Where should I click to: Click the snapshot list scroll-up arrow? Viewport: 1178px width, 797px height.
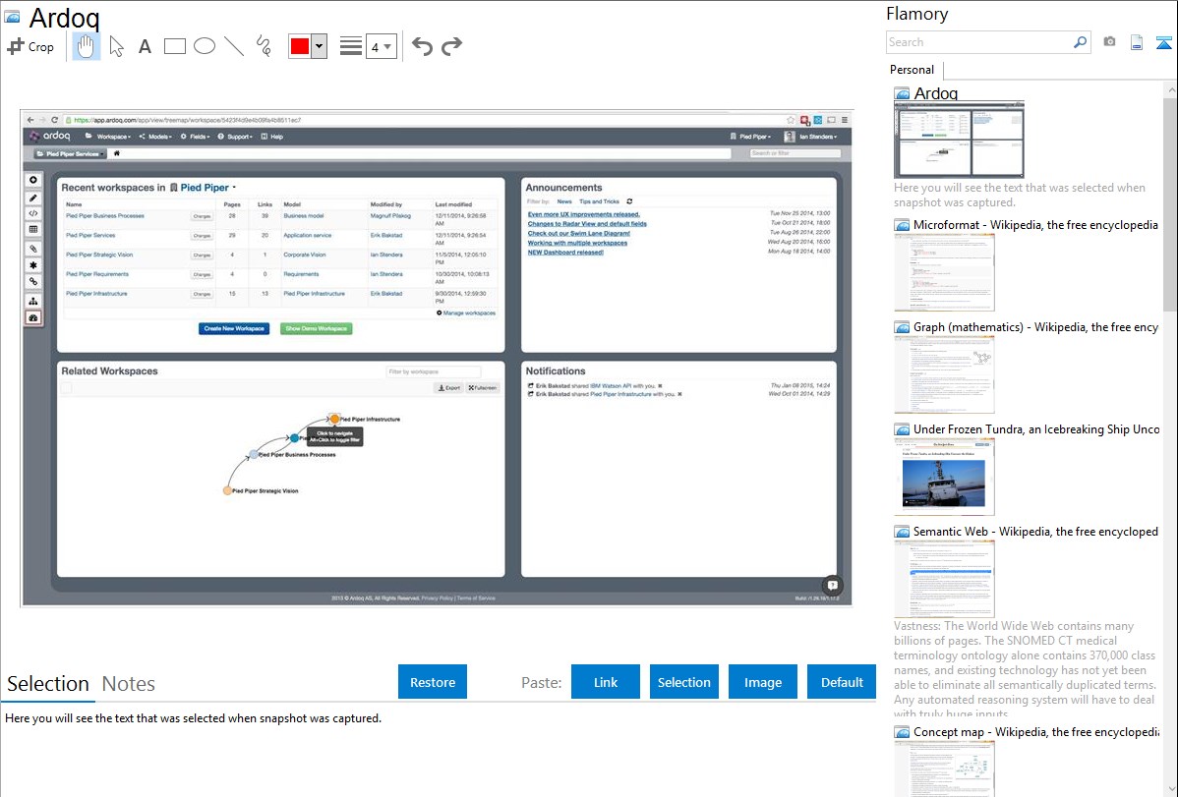click(x=1171, y=89)
